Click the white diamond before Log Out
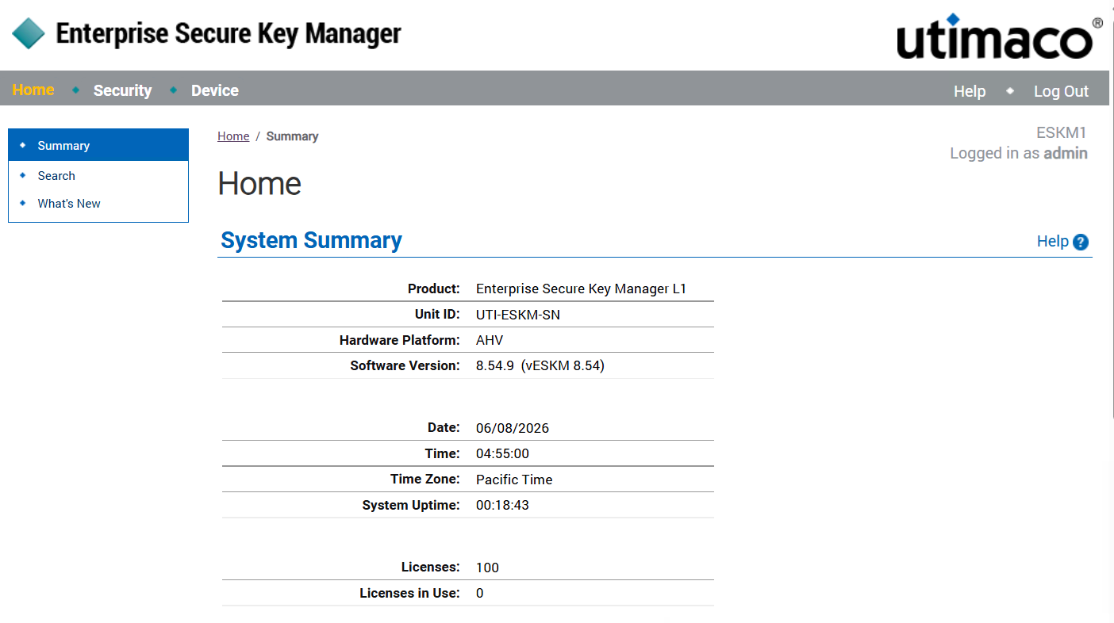The width and height of the screenshot is (1114, 623). 1010,90
